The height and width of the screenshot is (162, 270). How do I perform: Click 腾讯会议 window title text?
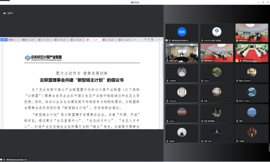pyautogui.click(x=135, y=3)
